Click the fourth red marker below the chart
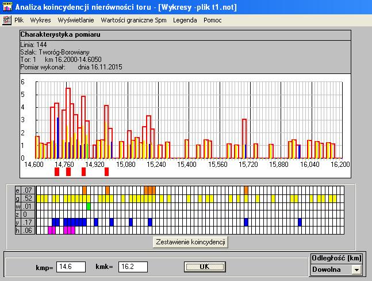Image resolution: width=372 pixels, height=281 pixels. point(106,171)
